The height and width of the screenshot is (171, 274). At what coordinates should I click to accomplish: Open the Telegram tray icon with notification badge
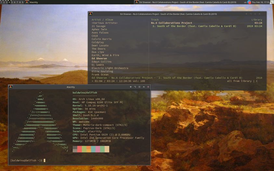(249, 2)
